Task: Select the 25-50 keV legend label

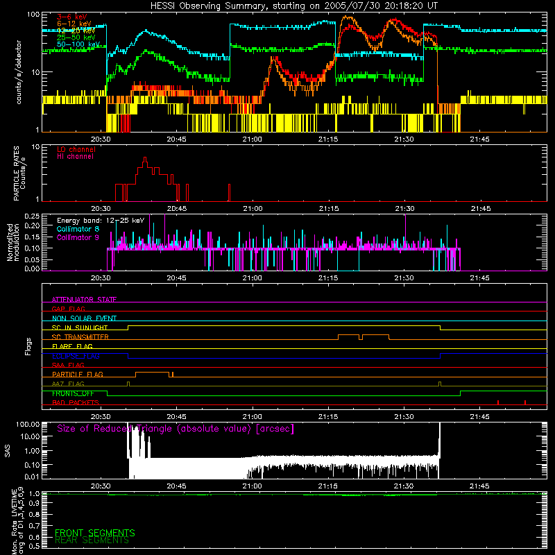Action: 76,37
